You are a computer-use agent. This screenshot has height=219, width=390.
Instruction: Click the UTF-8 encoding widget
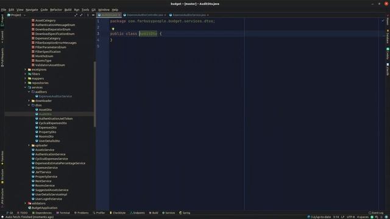(351, 217)
